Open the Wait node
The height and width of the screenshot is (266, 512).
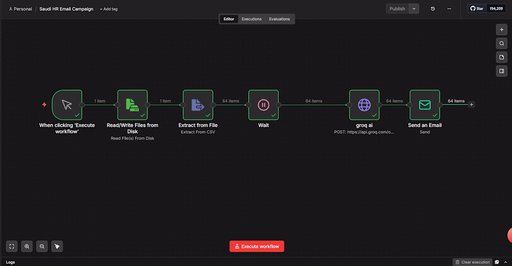pos(263,105)
